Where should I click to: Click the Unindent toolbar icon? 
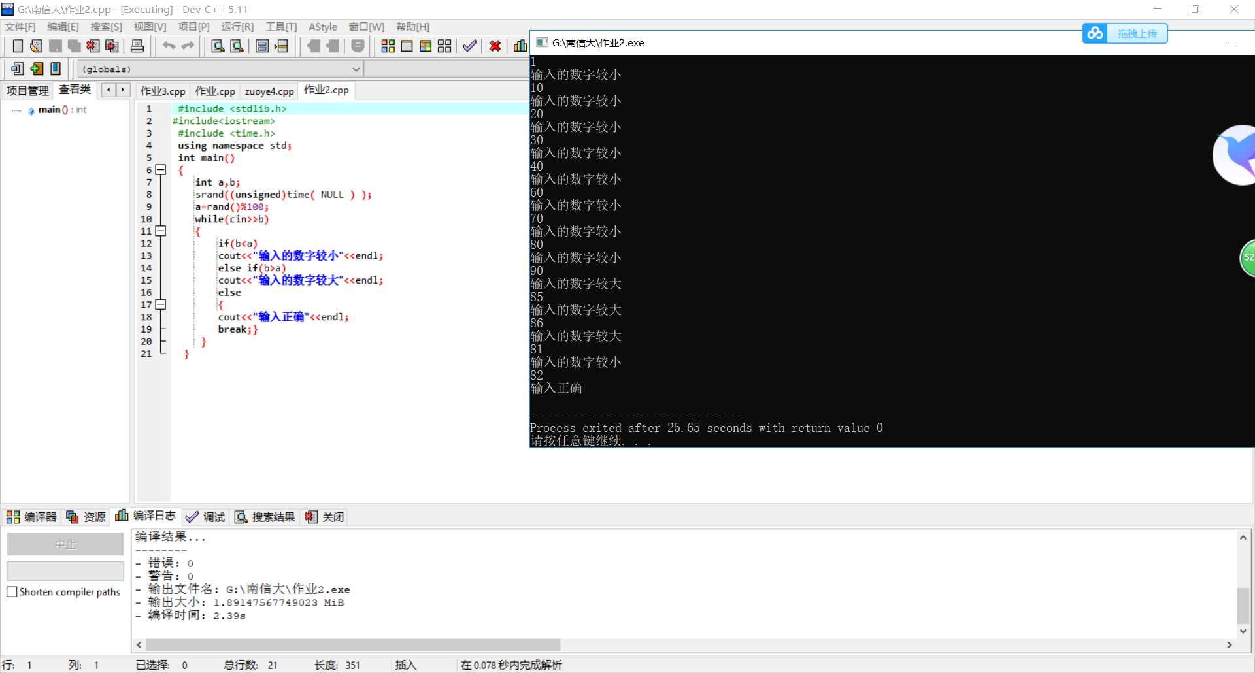333,46
